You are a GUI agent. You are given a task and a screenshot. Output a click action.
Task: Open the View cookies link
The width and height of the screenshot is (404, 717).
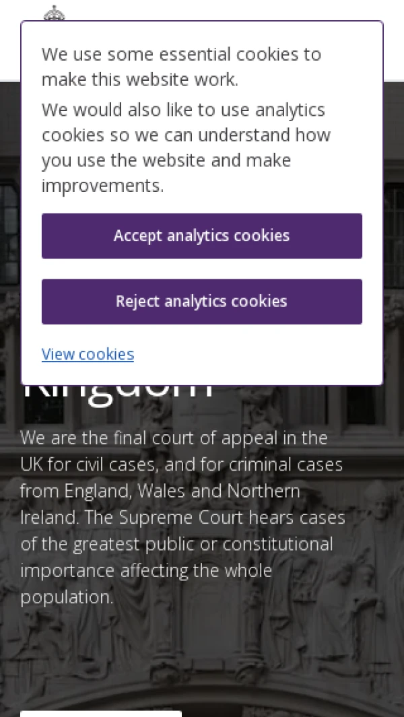point(88,354)
